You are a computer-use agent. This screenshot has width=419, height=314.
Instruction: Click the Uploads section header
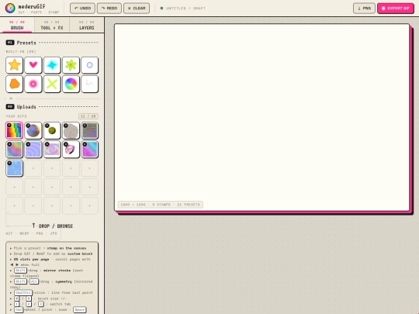tap(52, 107)
